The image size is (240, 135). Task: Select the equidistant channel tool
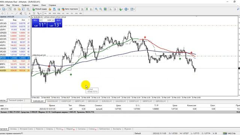point(21,13)
